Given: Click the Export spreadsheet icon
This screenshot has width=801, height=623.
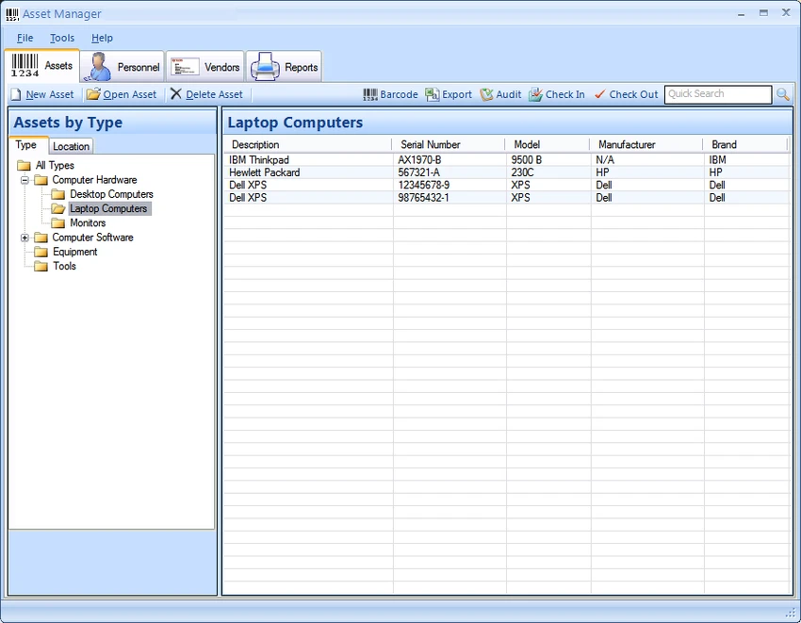Looking at the screenshot, I should point(433,94).
